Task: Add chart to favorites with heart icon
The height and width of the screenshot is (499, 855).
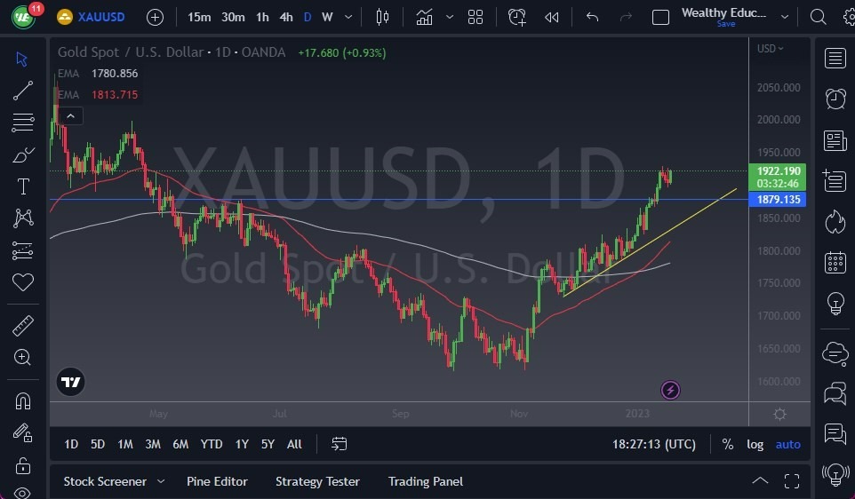Action: point(23,282)
